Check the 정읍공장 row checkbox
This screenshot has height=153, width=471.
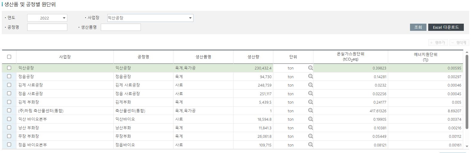[x=9, y=76]
